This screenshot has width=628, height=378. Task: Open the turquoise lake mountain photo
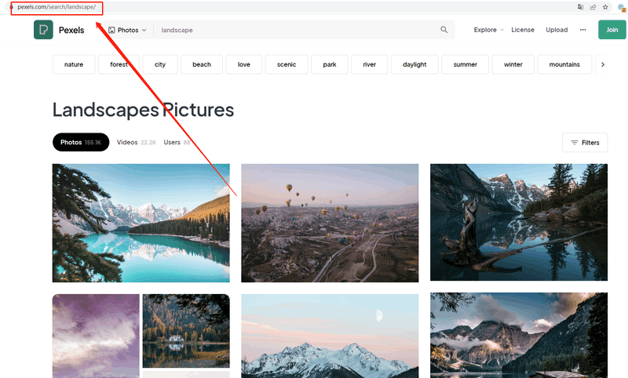pos(141,223)
